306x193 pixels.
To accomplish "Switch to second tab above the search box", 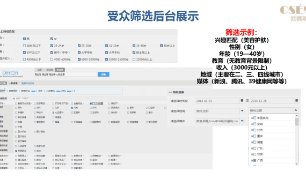I will pyautogui.click(x=49, y=70).
